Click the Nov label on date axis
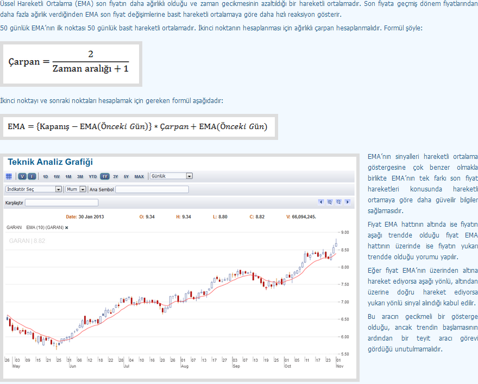Screen dimensions: 478x384 pos(339,366)
